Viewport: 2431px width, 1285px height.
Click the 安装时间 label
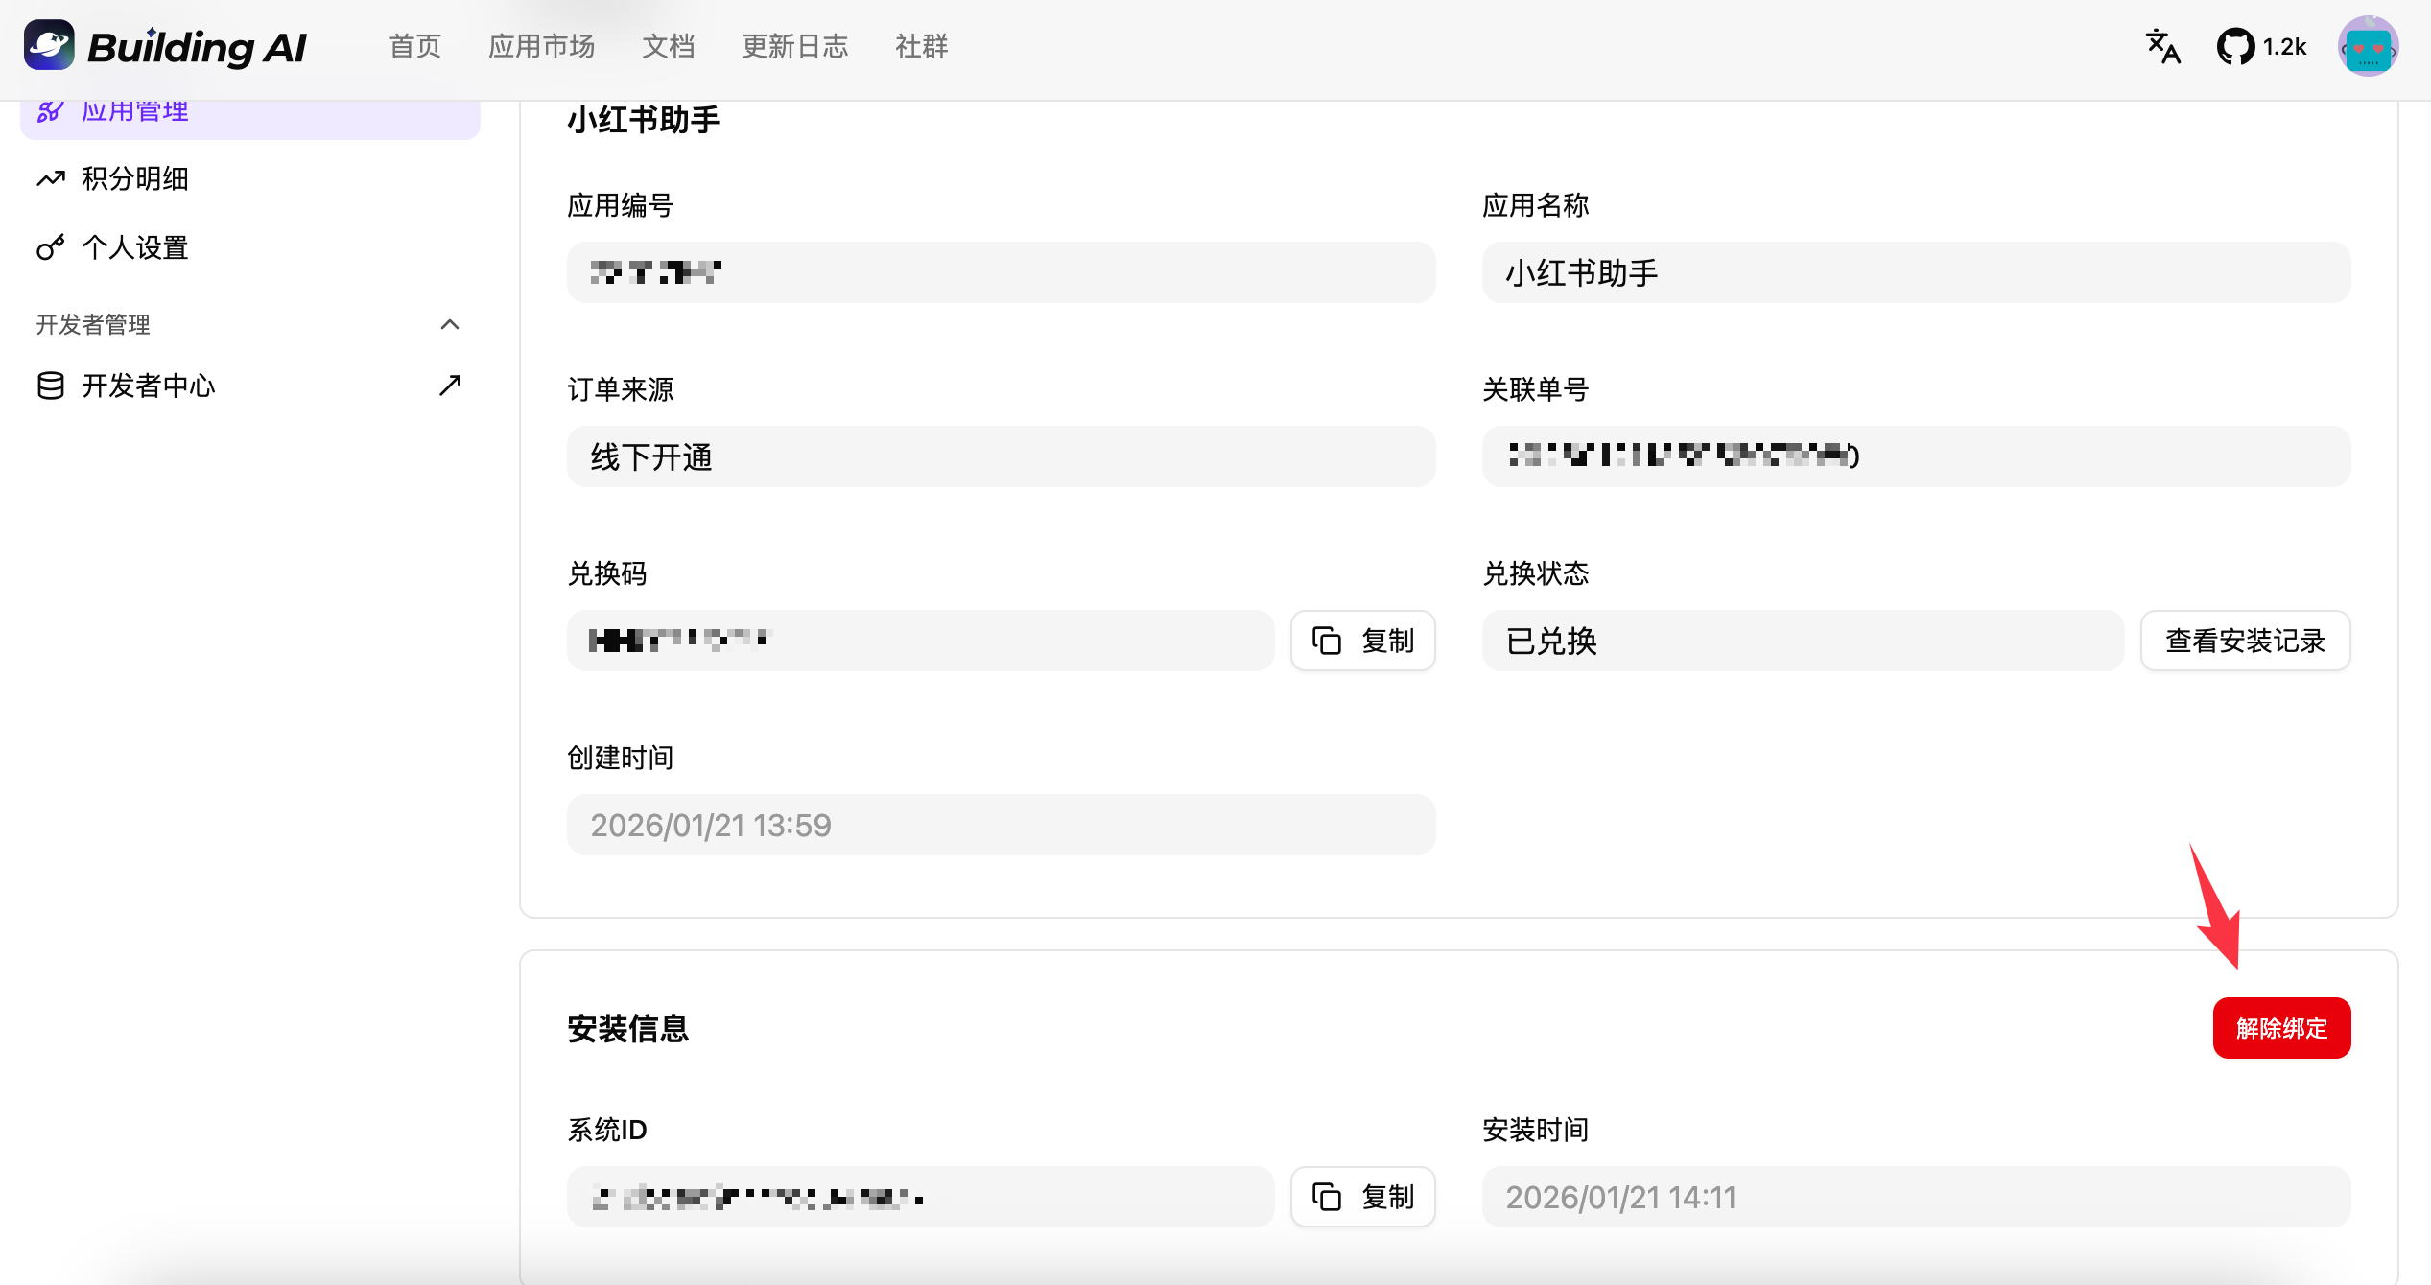click(1535, 1130)
